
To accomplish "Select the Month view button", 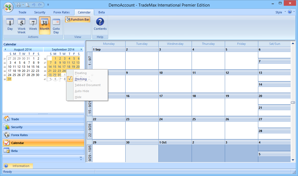I will coord(44,25).
